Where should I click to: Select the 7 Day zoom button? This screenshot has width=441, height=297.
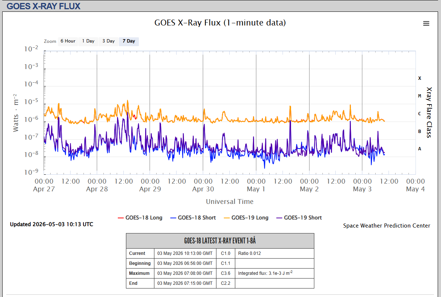pos(129,41)
